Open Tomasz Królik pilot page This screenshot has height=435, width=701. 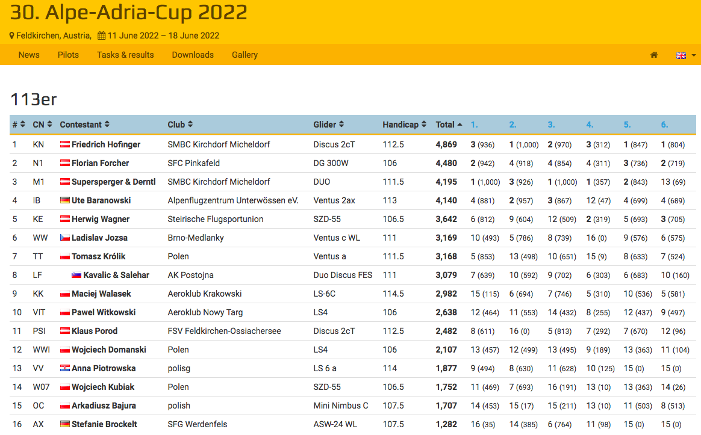98,256
